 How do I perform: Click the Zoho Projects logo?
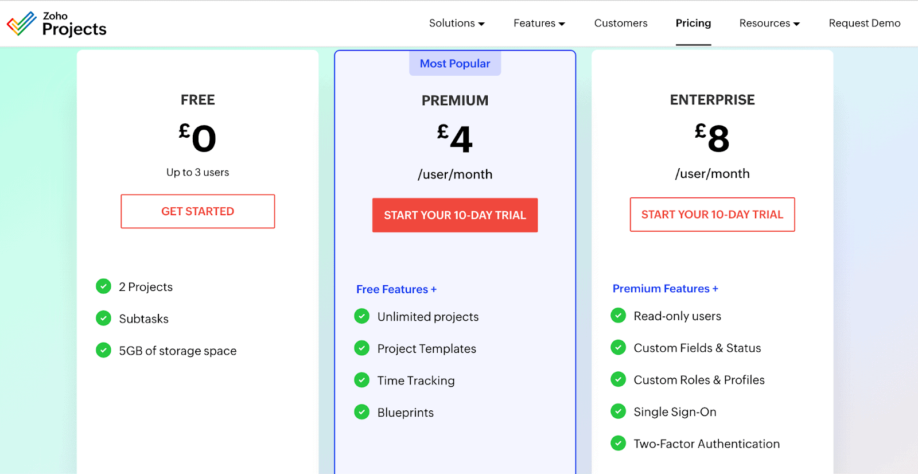56,24
